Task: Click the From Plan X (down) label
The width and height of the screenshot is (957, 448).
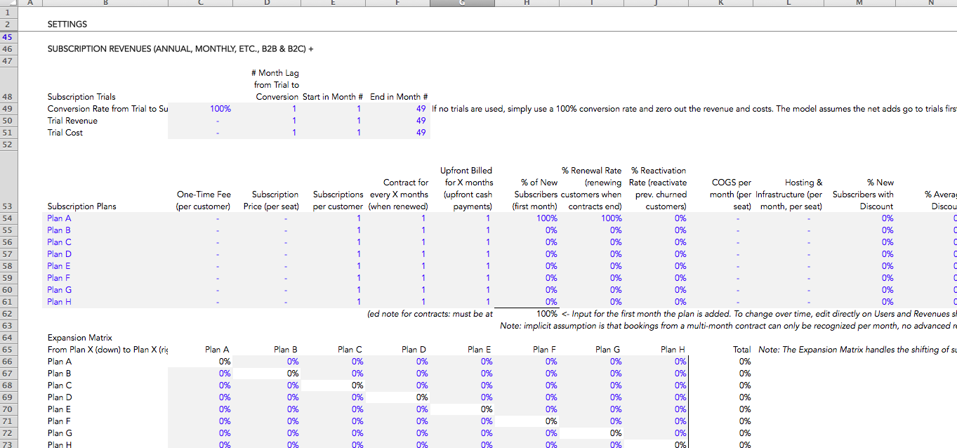Action: coord(107,350)
